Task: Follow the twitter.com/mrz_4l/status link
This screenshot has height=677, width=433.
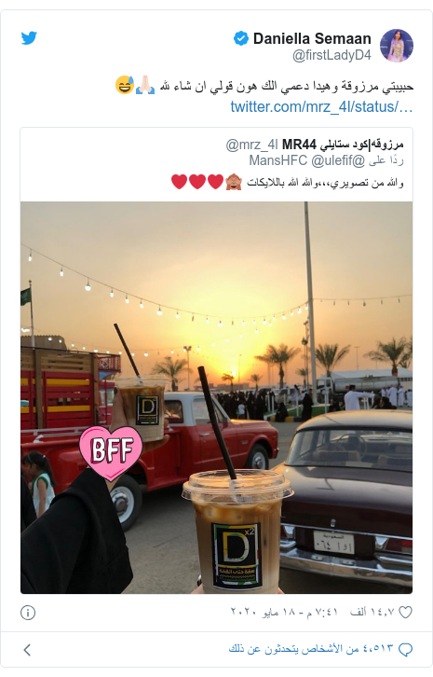Action: point(321,106)
